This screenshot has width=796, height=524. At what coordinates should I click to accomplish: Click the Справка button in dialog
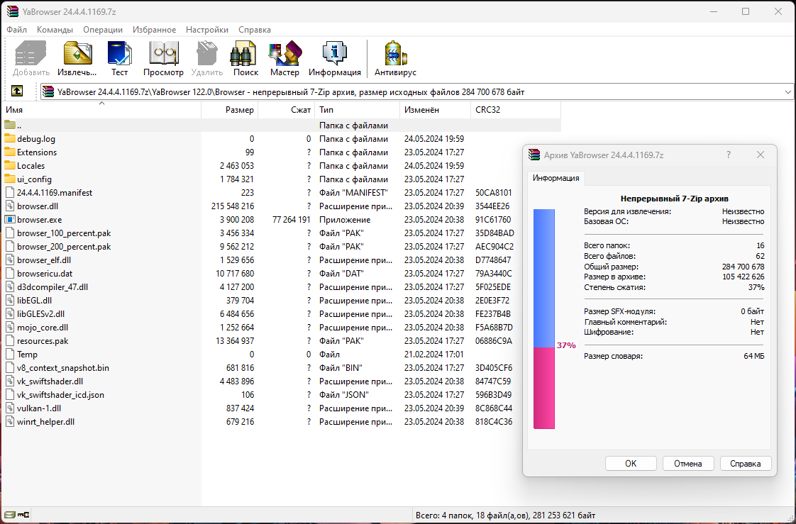(x=746, y=463)
